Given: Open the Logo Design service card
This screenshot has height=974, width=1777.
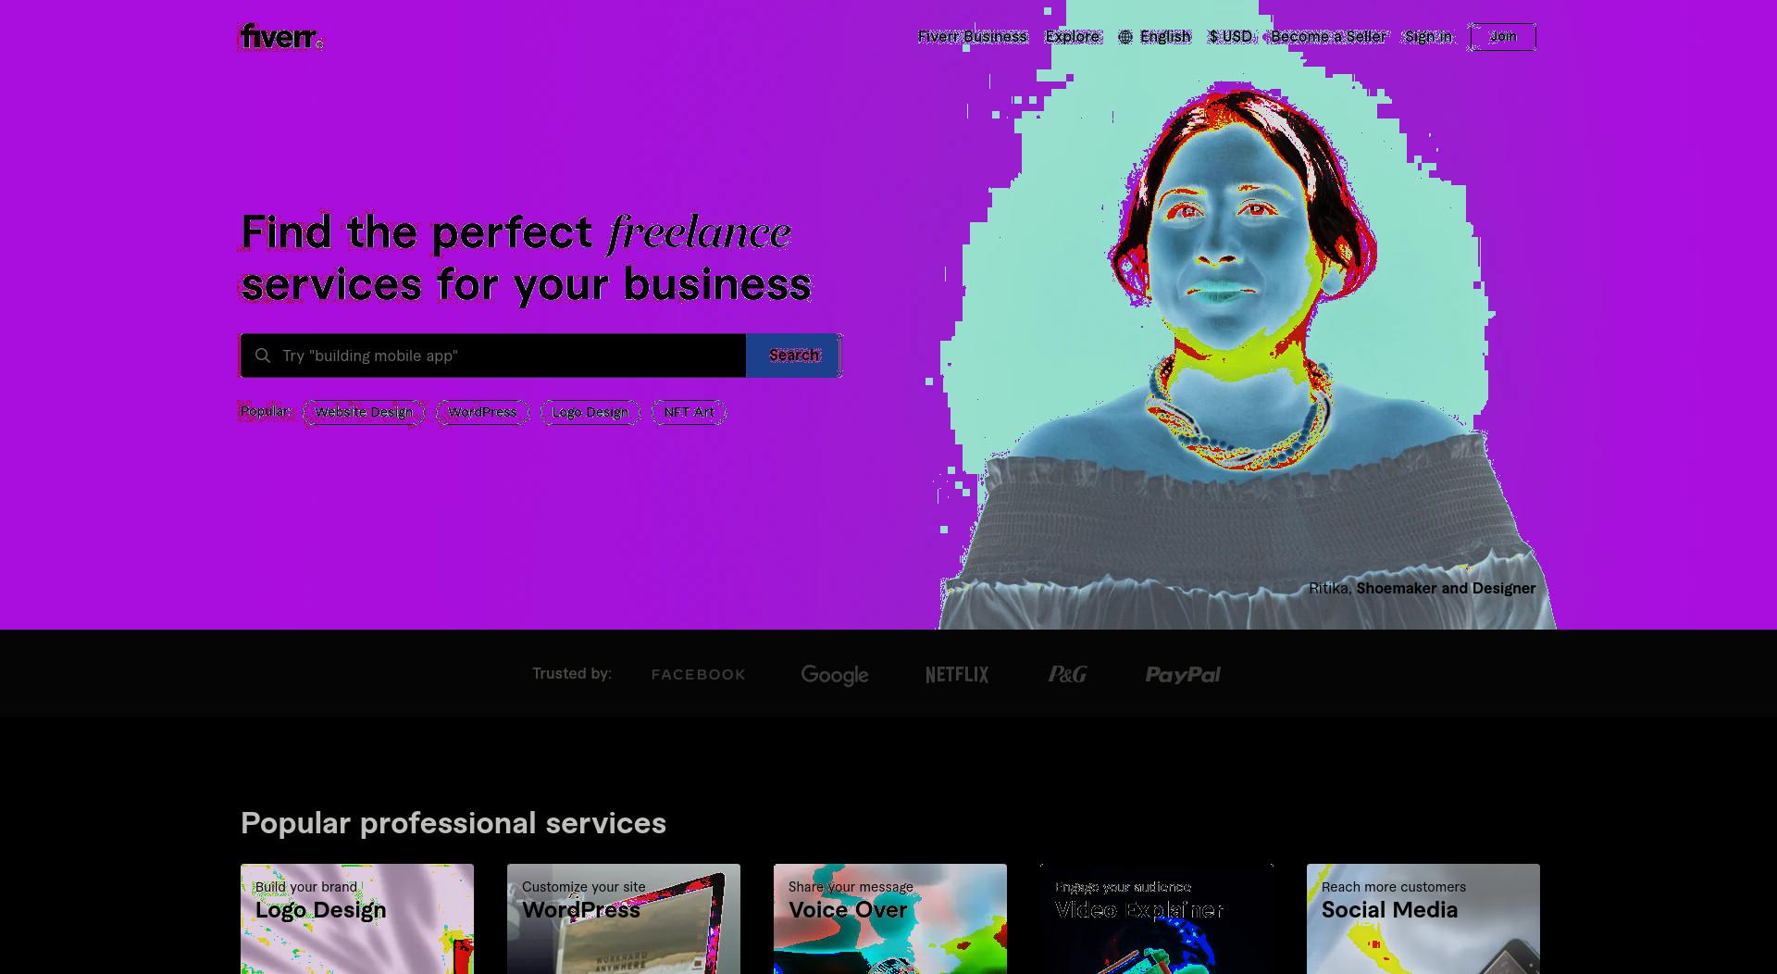Looking at the screenshot, I should [x=357, y=918].
